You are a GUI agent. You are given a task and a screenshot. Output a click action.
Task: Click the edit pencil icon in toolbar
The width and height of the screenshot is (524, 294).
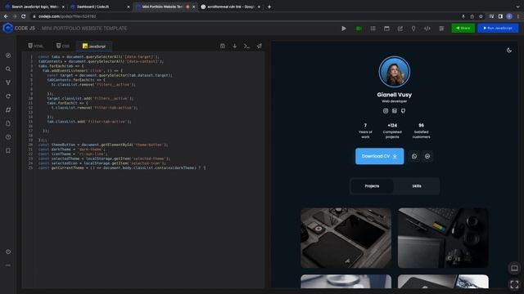click(400, 29)
